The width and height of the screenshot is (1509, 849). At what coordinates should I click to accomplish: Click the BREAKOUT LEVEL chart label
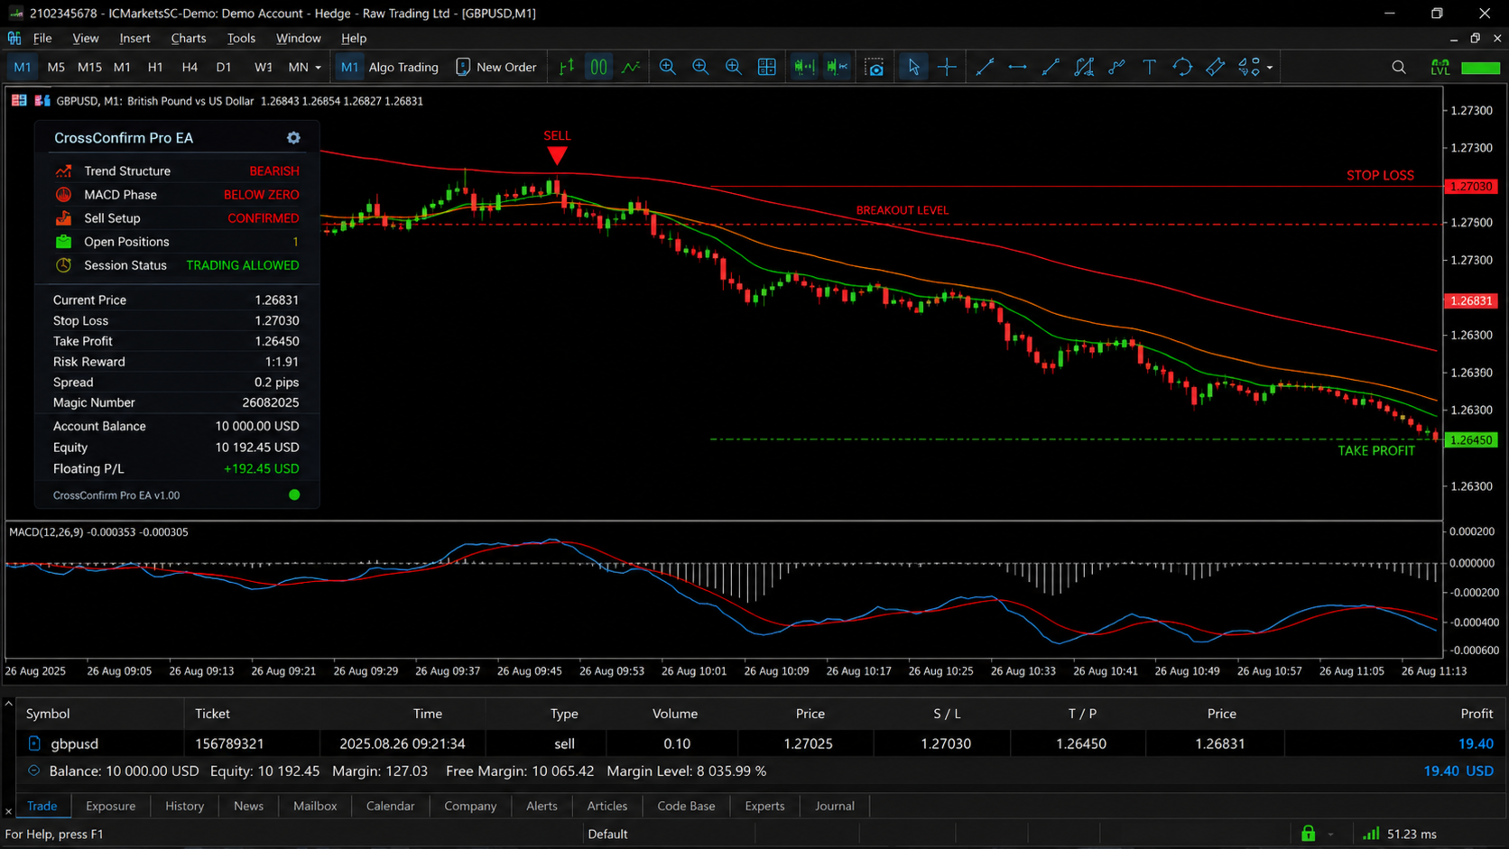(903, 210)
